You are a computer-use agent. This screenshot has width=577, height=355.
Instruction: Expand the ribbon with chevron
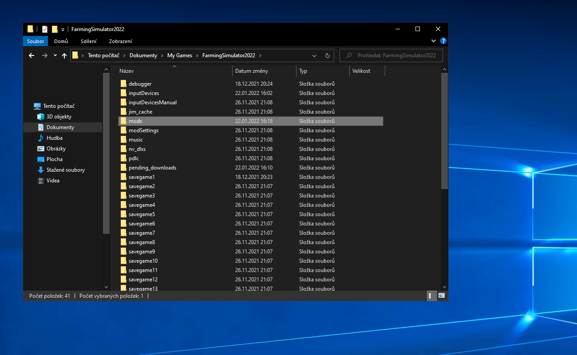click(x=434, y=41)
